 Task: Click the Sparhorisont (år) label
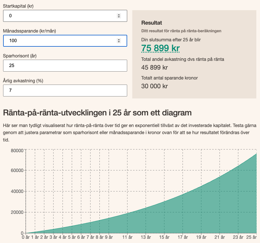coord(20,56)
